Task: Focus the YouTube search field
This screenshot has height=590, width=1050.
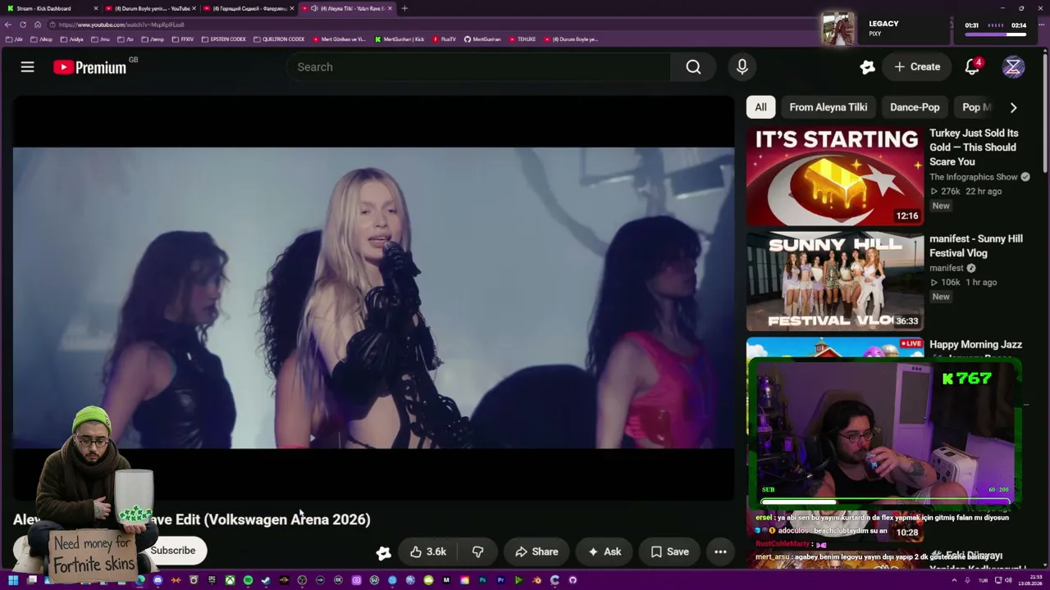Action: tap(479, 67)
